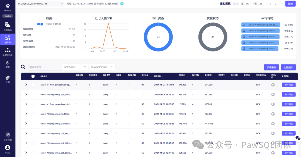
Task: Click the 946.278 average time query bar
Action: point(260,49)
